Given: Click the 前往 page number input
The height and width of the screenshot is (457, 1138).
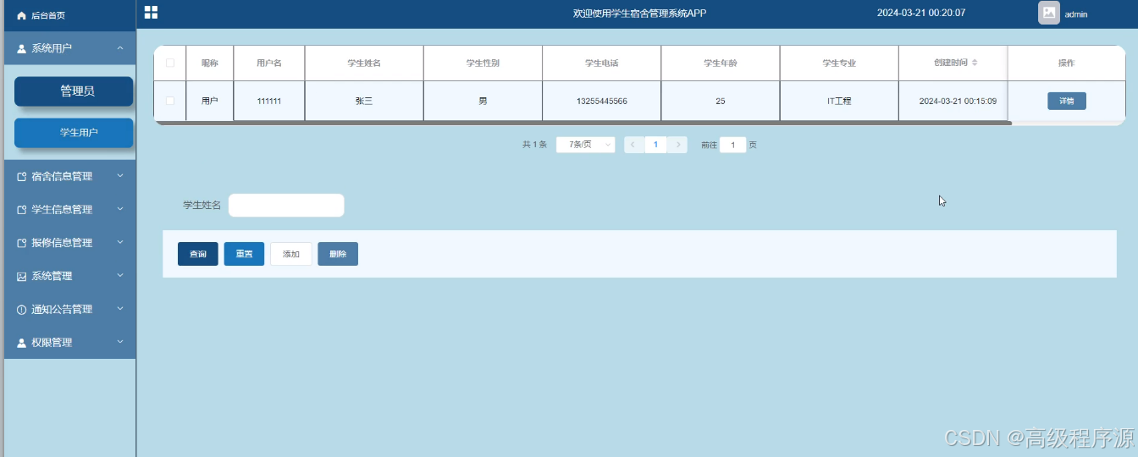Looking at the screenshot, I should coord(733,145).
